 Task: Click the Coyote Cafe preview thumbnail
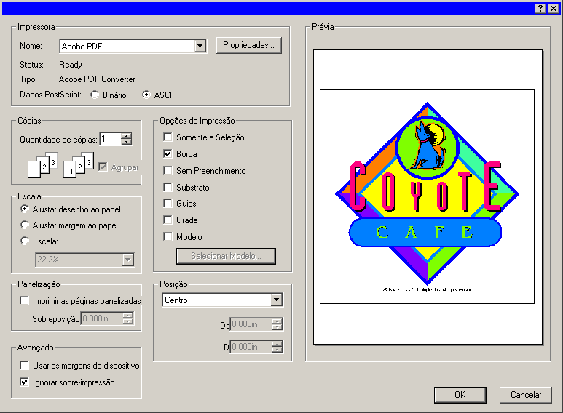(428, 196)
